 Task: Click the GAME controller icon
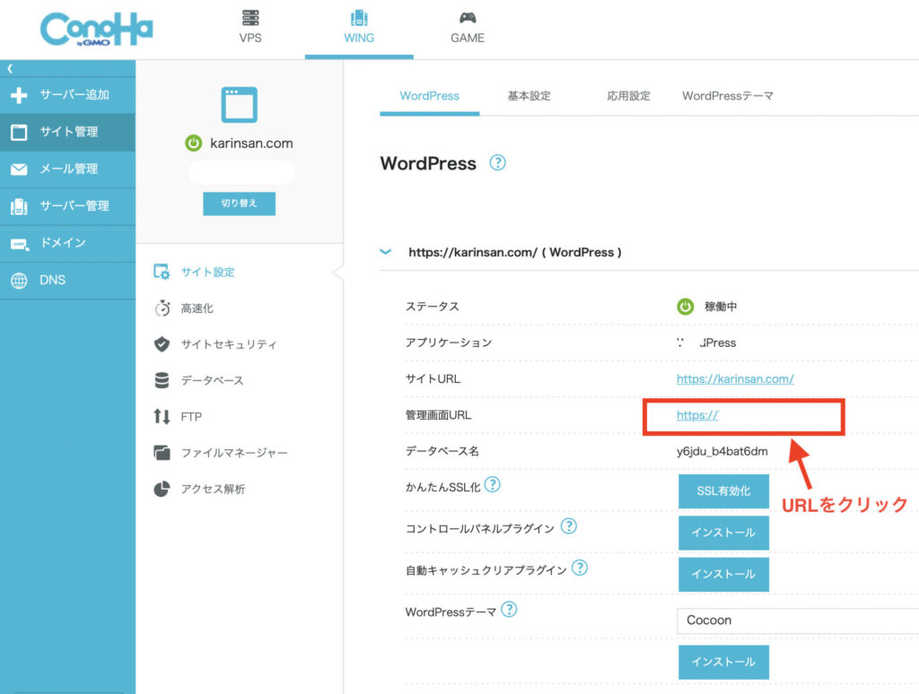[x=467, y=18]
